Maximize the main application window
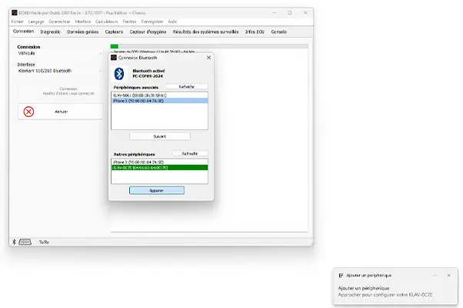 (x=290, y=13)
